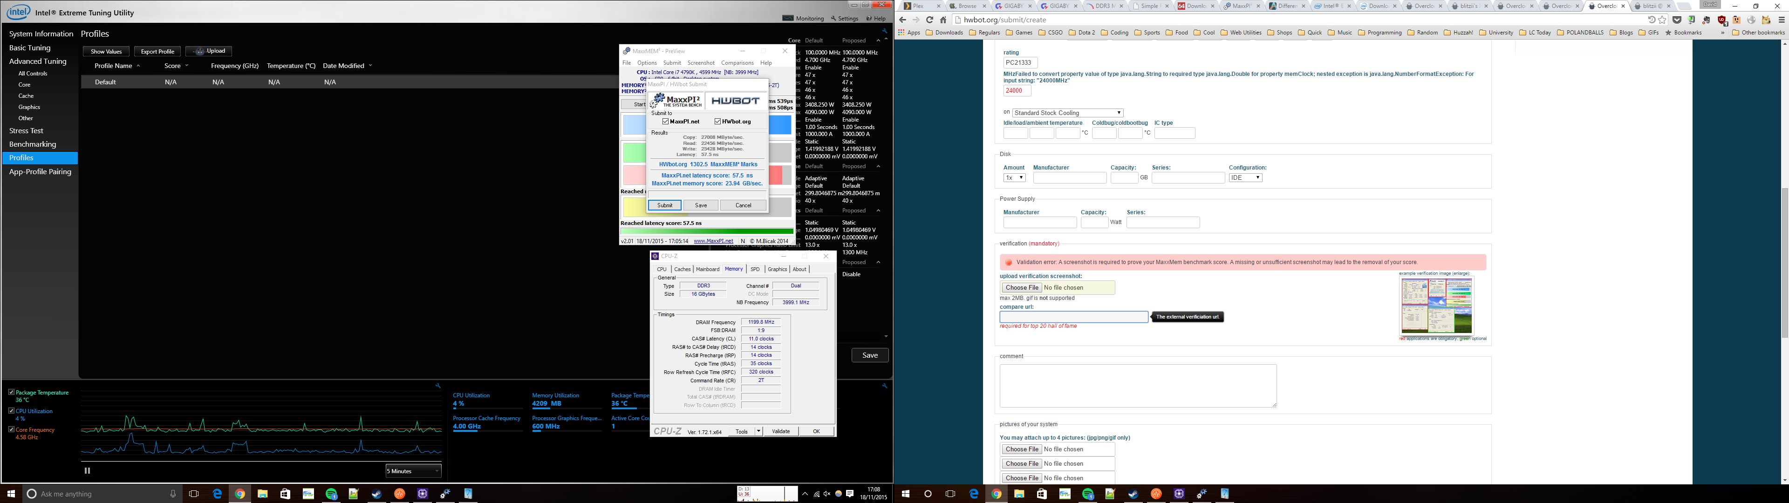Open cooling type dropdown Standard Stock Cooling

1067,113
